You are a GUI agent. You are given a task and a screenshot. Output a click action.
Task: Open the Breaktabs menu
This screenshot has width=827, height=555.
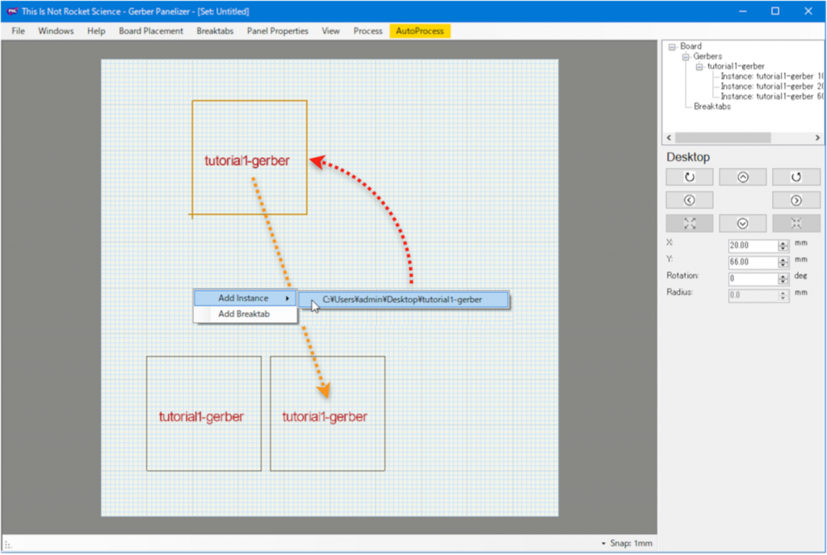(215, 32)
